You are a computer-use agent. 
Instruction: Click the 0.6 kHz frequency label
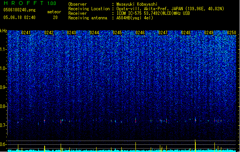[x=3, y=144]
